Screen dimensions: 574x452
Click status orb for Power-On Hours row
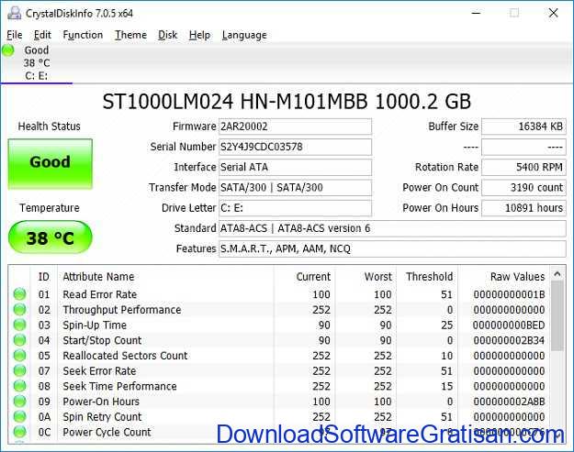(20, 402)
